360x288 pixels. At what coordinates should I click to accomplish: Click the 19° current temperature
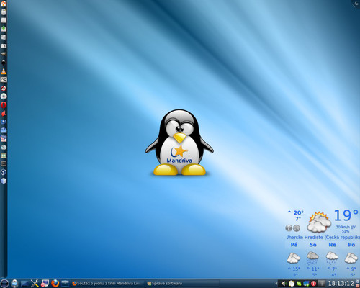346,215
